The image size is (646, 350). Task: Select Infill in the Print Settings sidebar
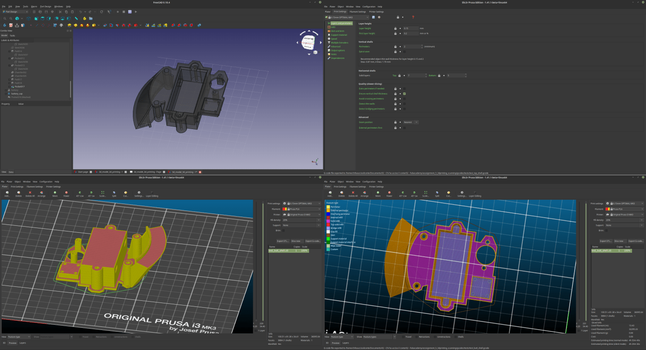point(333,27)
